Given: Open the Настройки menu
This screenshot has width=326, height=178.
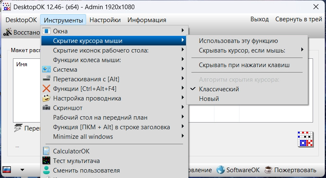Looking at the screenshot, I should pos(105,20).
